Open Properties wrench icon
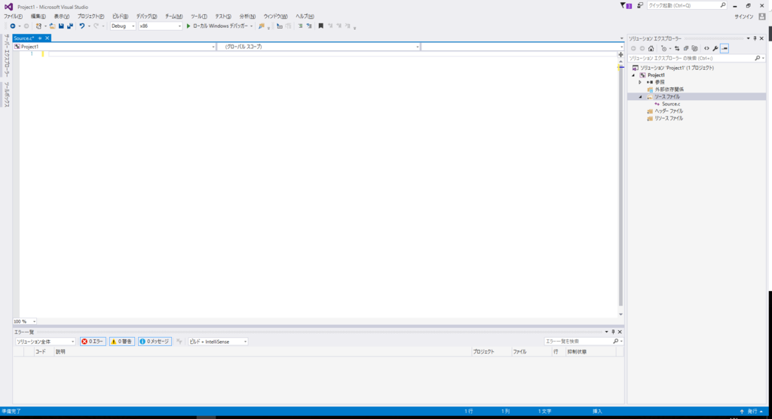 pos(715,48)
